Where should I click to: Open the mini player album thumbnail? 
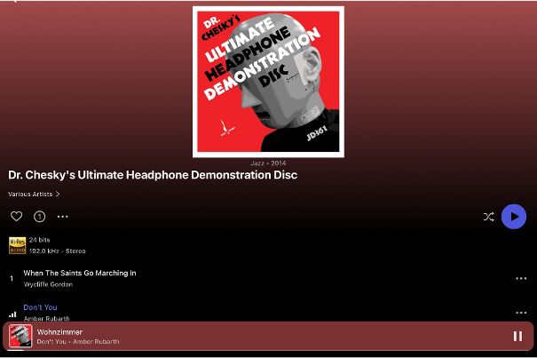point(20,336)
